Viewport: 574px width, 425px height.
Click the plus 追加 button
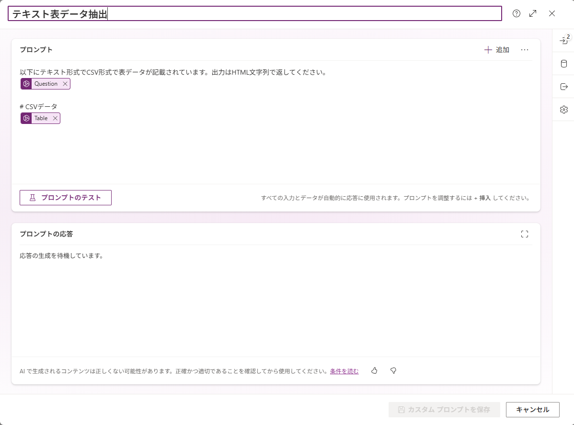click(x=497, y=50)
